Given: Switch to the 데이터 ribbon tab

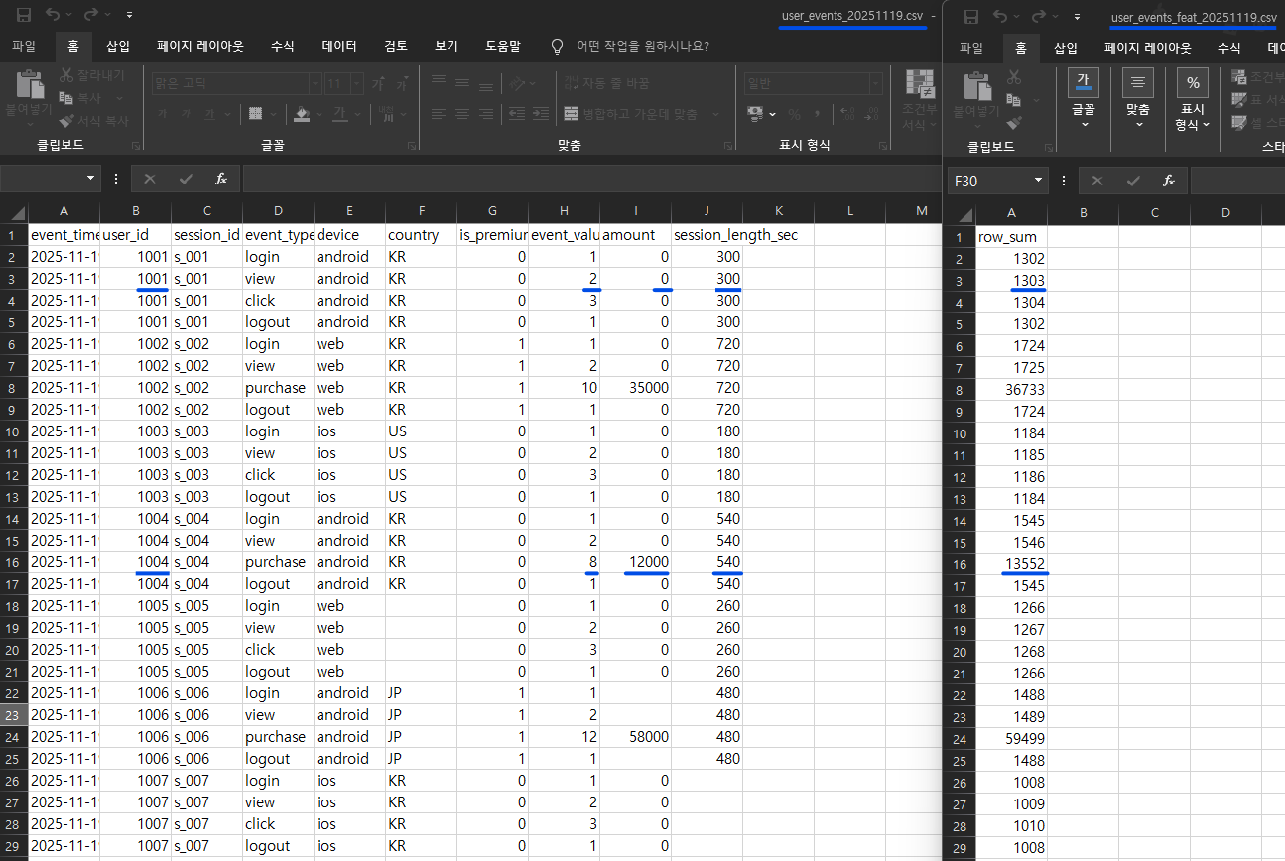Looking at the screenshot, I should [x=337, y=46].
